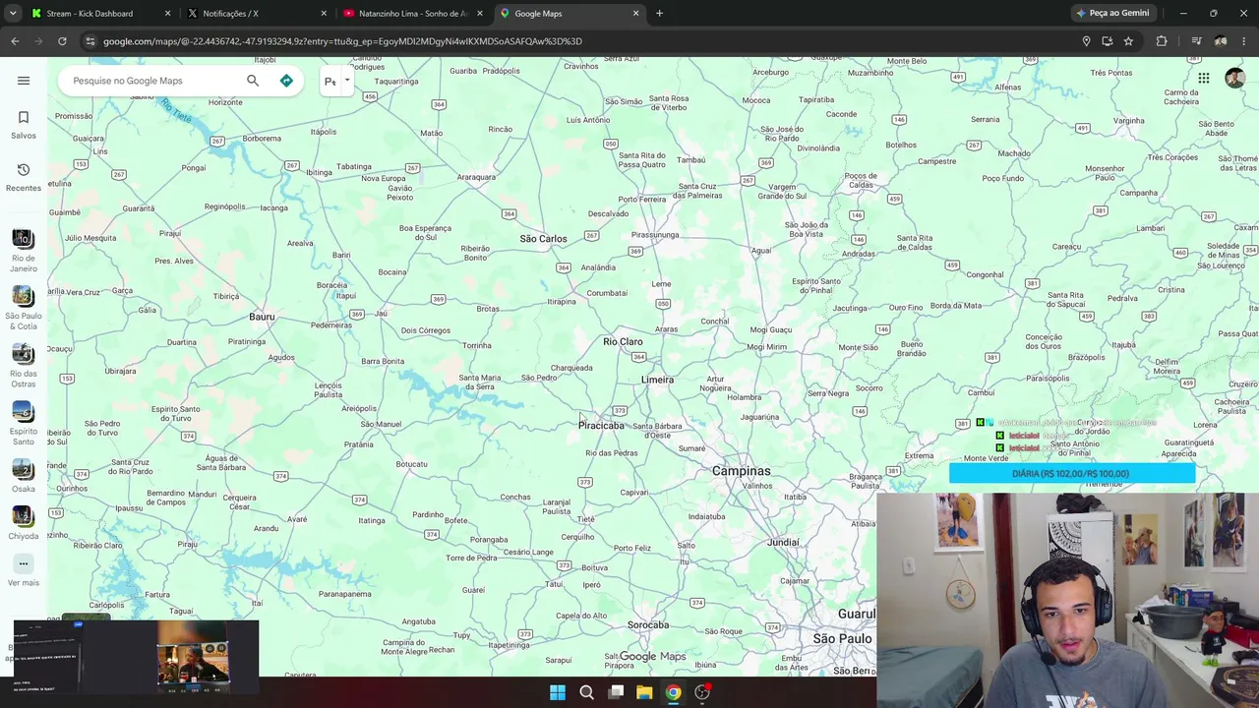Open the Rio de Janeiro recent place

pos(24,250)
